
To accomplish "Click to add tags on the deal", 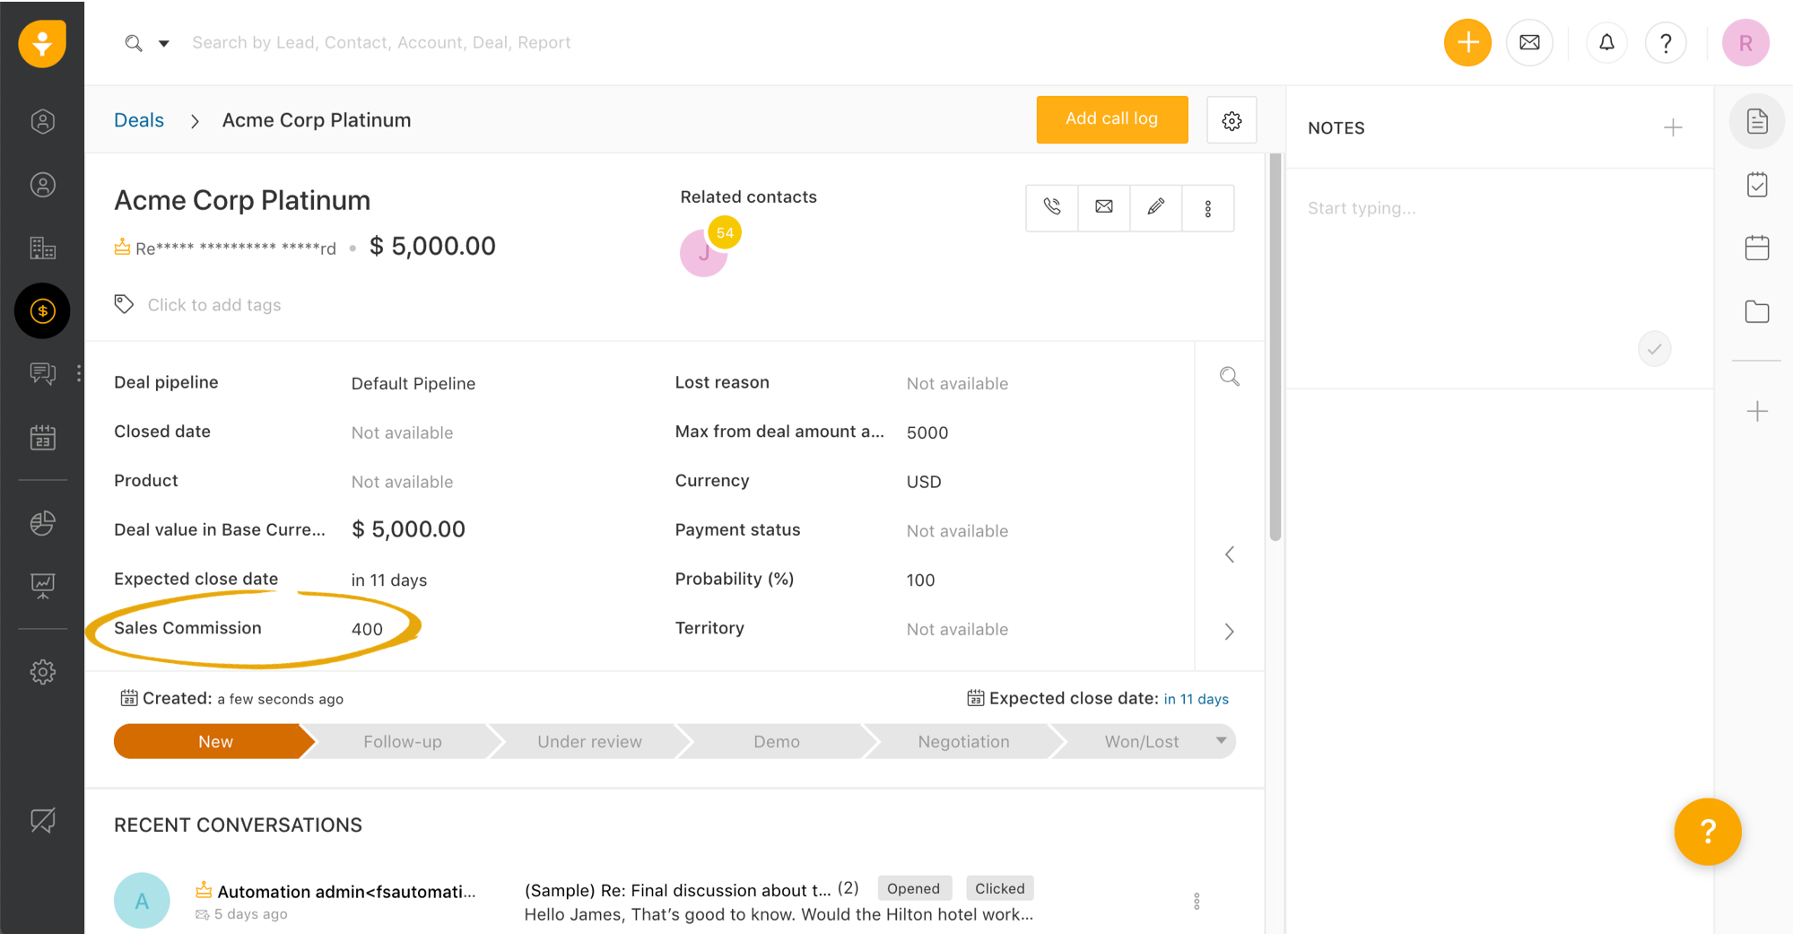I will pos(213,305).
